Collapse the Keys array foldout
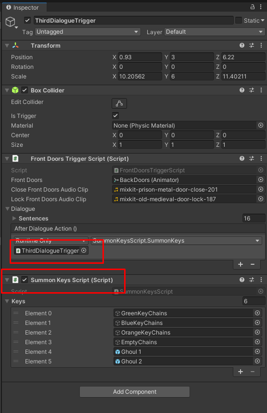Image resolution: width=267 pixels, height=413 pixels. click(x=7, y=301)
